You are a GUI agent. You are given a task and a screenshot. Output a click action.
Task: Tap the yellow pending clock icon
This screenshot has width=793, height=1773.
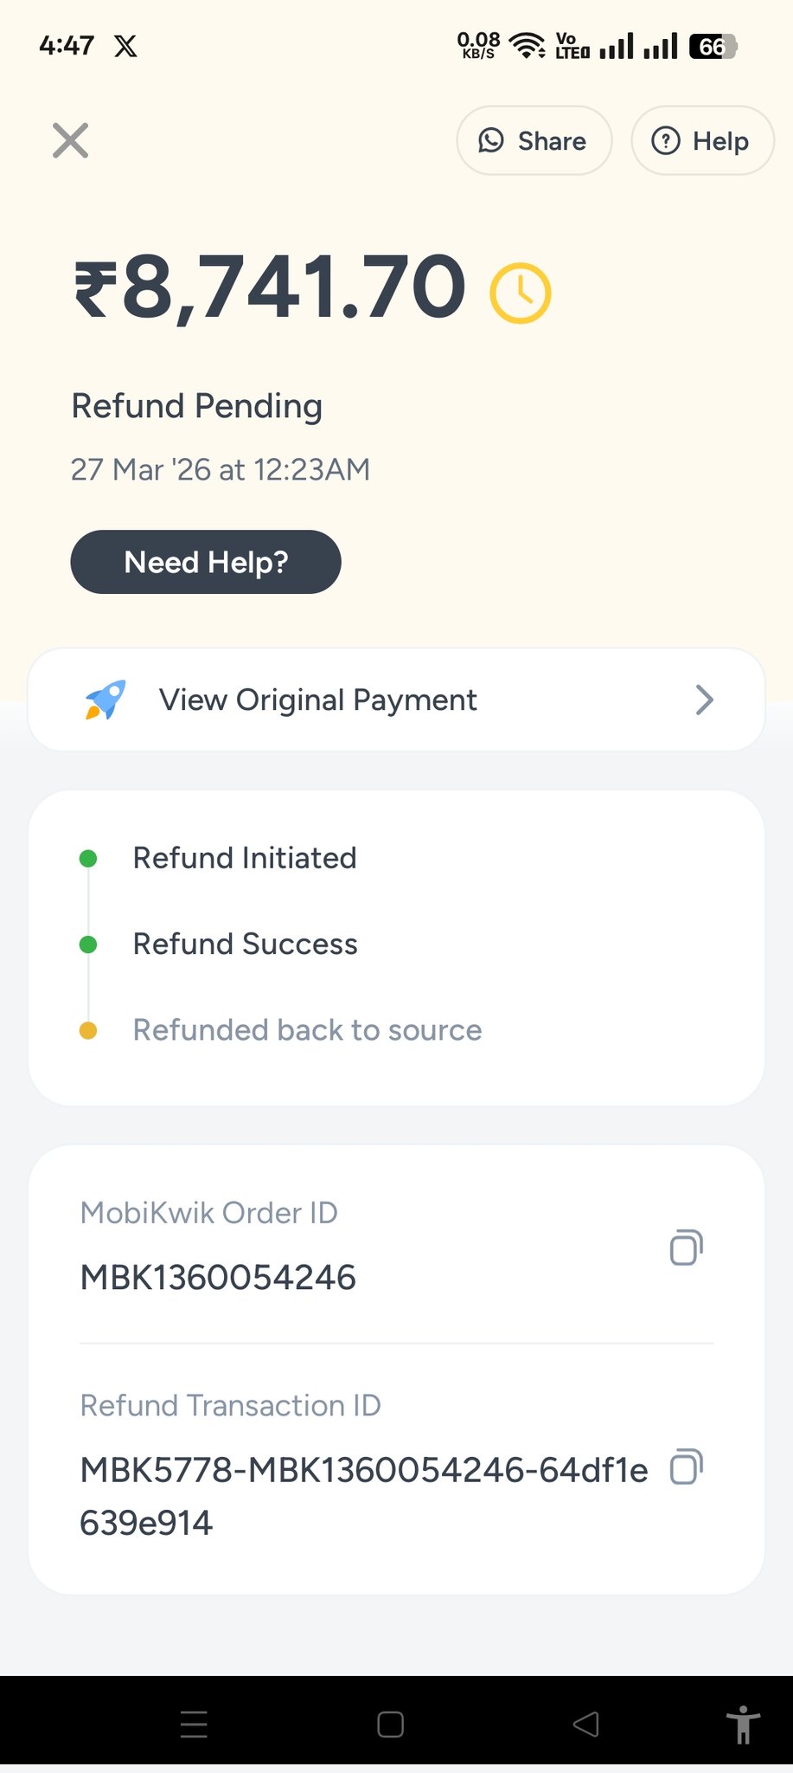pos(520,293)
